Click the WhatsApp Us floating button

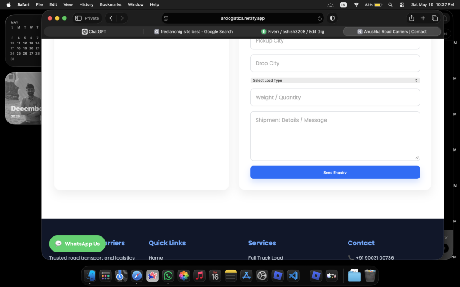(77, 244)
